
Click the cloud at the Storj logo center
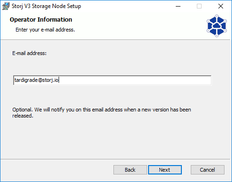pyautogui.click(x=217, y=25)
